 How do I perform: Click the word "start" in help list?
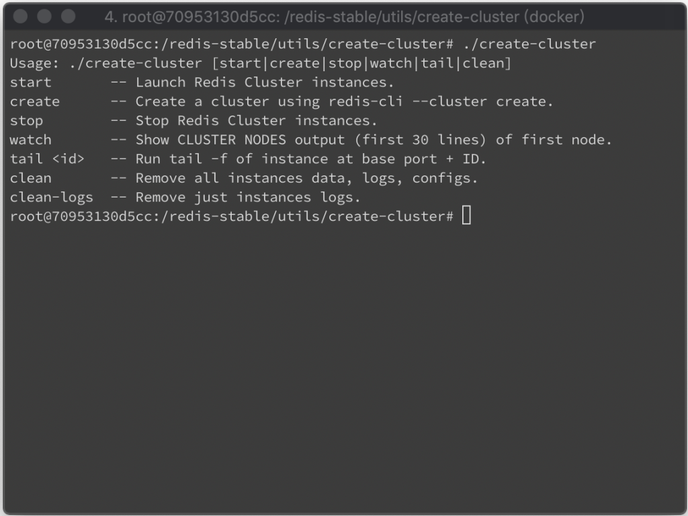[31, 82]
